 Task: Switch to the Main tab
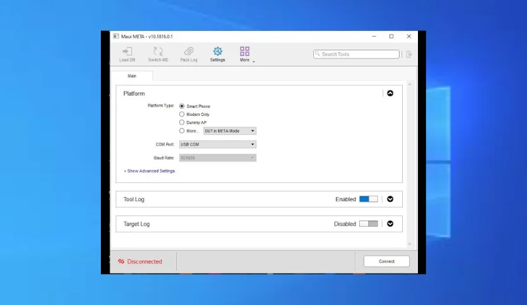132,76
